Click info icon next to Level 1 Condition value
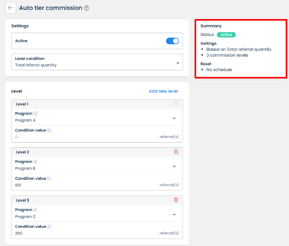The image size is (289, 246). point(49,130)
